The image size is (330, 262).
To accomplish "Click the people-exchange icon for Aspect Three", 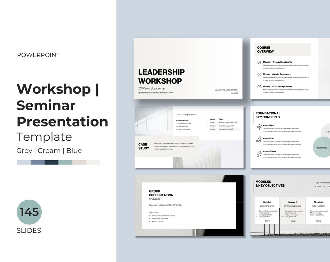I will [x=259, y=154].
